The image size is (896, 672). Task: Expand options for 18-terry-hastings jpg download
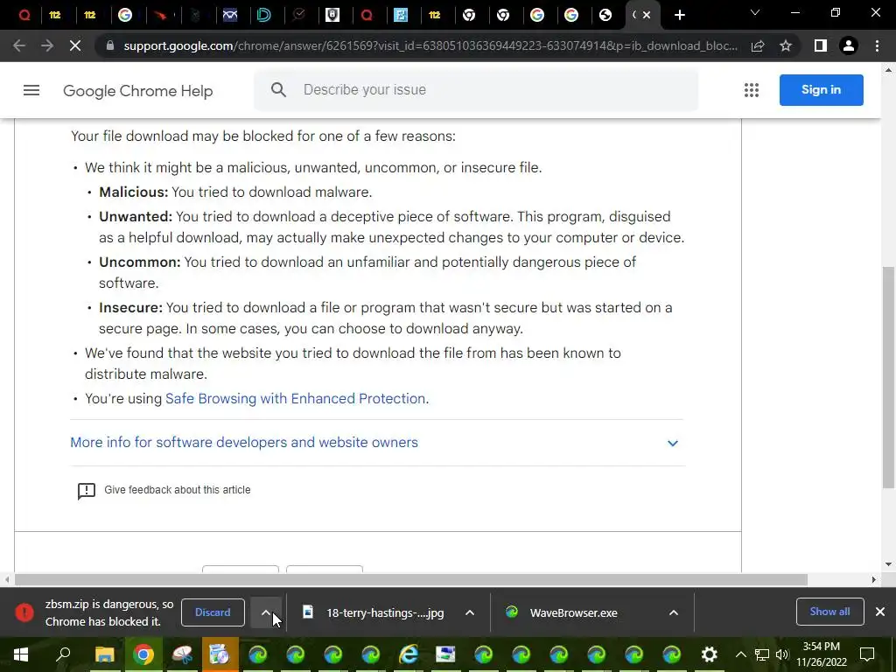click(x=470, y=612)
